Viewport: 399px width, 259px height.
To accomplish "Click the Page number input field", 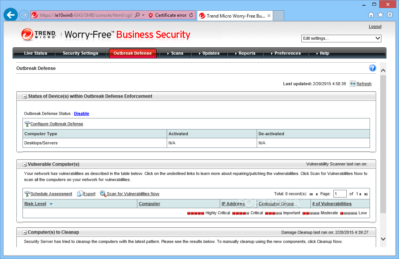I will (x=340, y=194).
